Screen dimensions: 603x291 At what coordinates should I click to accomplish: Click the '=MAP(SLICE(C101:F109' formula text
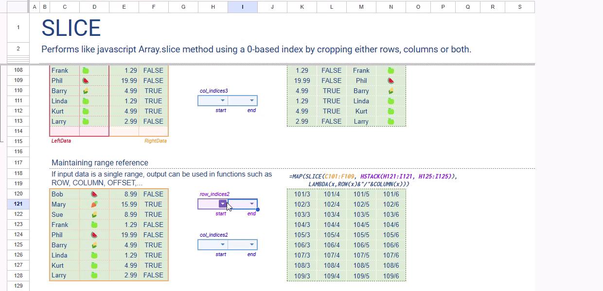pos(373,177)
